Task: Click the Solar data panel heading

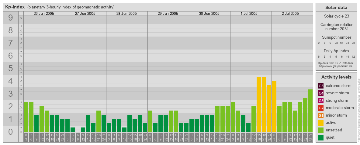Action: (336, 8)
